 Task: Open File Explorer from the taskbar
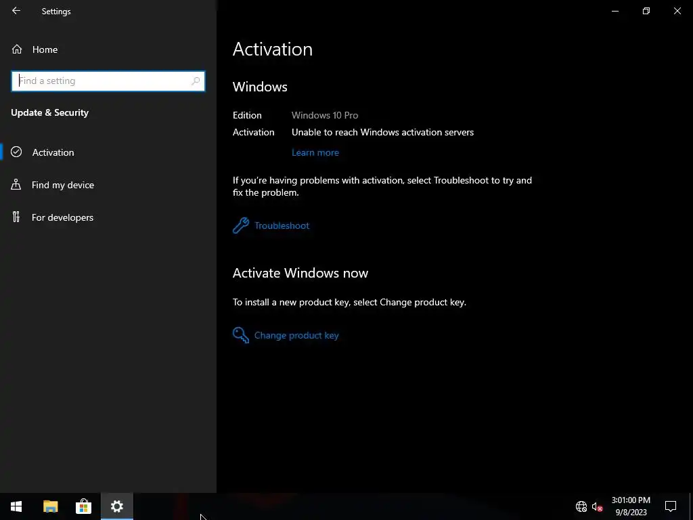(x=50, y=506)
